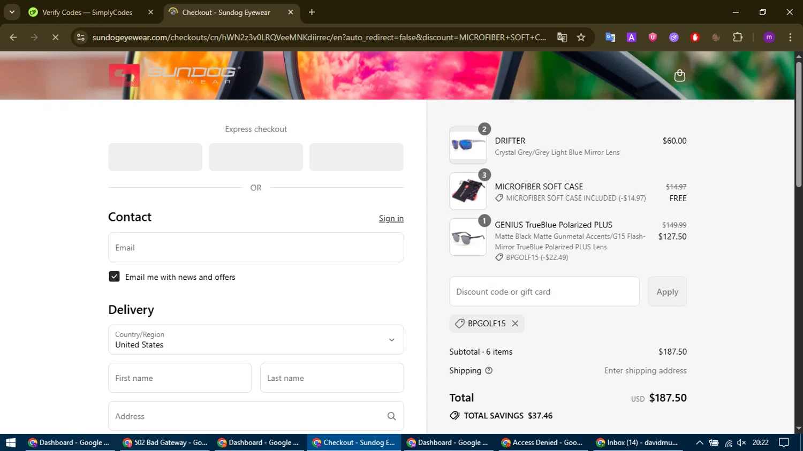Click the violet round extension icon
This screenshot has width=803, height=451.
coord(674,37)
